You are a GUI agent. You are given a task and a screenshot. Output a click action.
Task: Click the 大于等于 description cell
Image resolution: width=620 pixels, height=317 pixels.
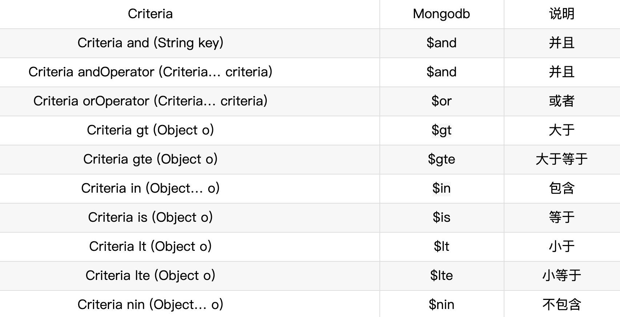562,160
